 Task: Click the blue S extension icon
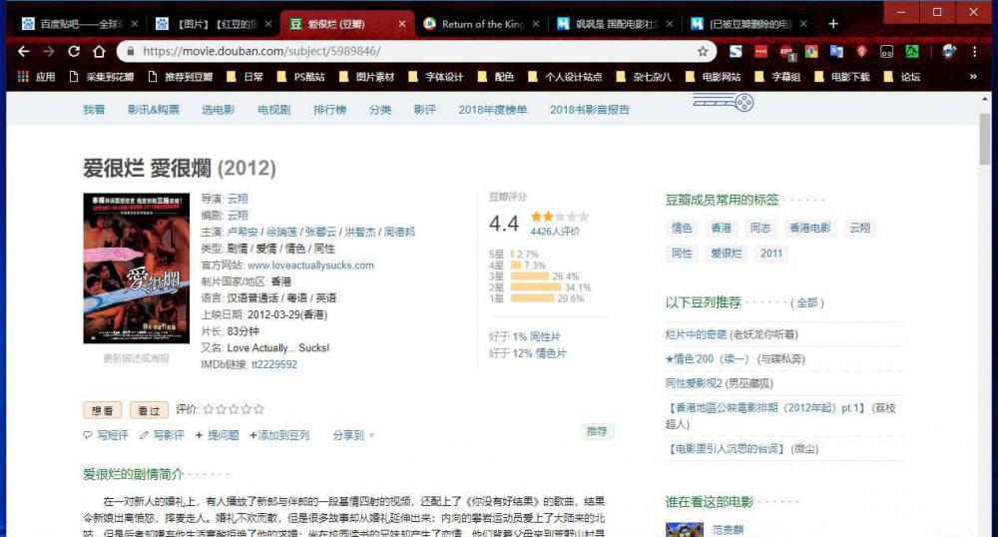[x=736, y=51]
